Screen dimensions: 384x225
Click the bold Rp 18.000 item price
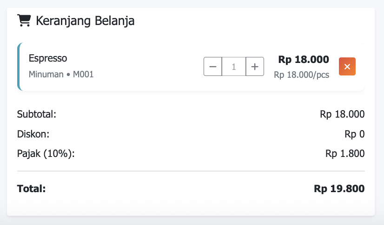click(x=304, y=59)
